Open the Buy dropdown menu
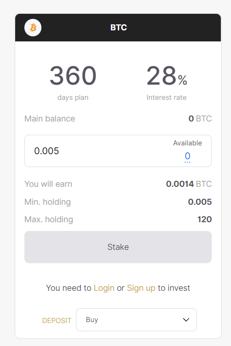This screenshot has width=231, height=346. click(136, 320)
